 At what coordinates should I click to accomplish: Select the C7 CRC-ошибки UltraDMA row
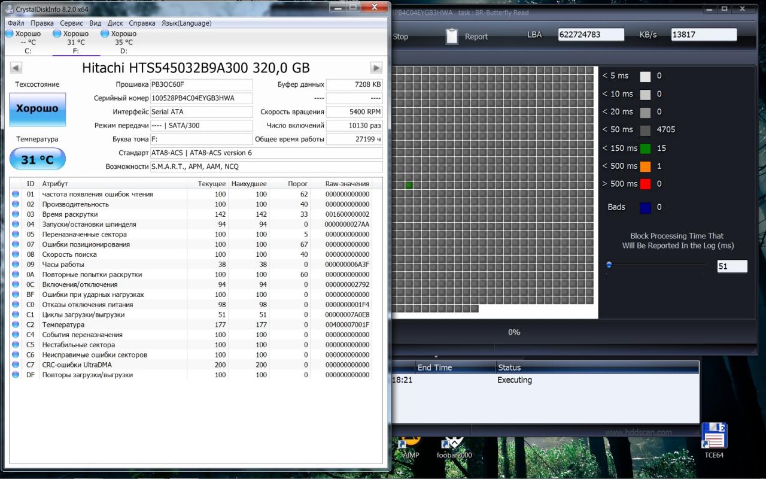coord(190,365)
